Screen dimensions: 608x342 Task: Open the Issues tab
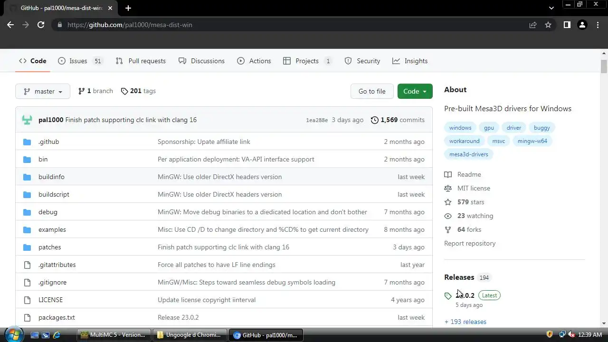coord(80,61)
